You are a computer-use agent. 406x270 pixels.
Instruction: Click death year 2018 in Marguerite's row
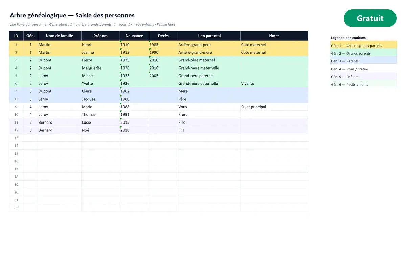pyautogui.click(x=163, y=68)
